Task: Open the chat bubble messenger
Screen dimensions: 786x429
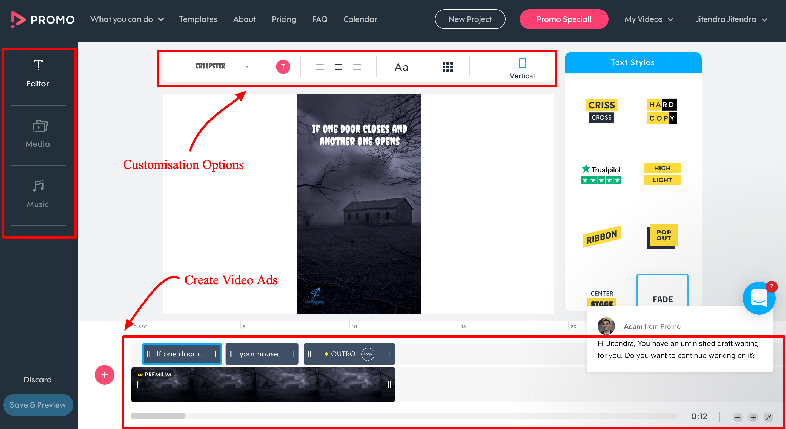Action: 759,298
